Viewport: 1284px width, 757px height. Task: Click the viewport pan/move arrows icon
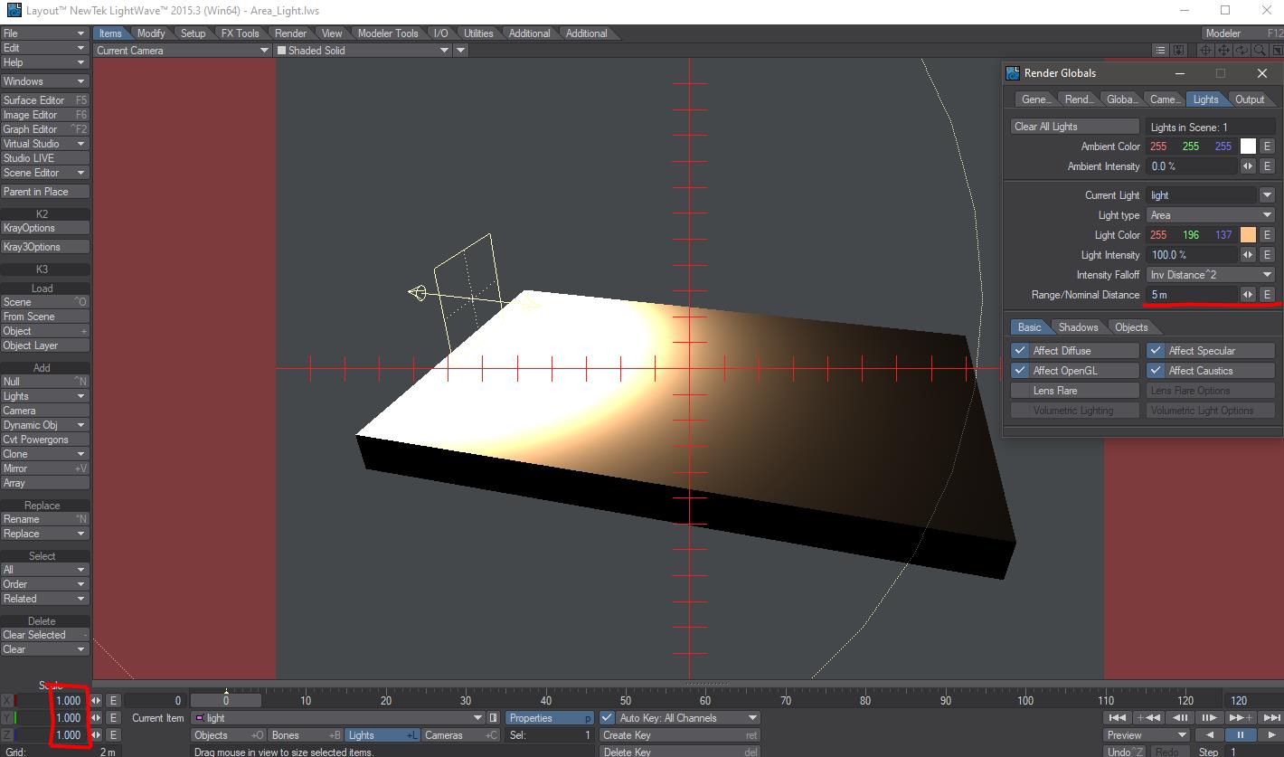(1223, 51)
